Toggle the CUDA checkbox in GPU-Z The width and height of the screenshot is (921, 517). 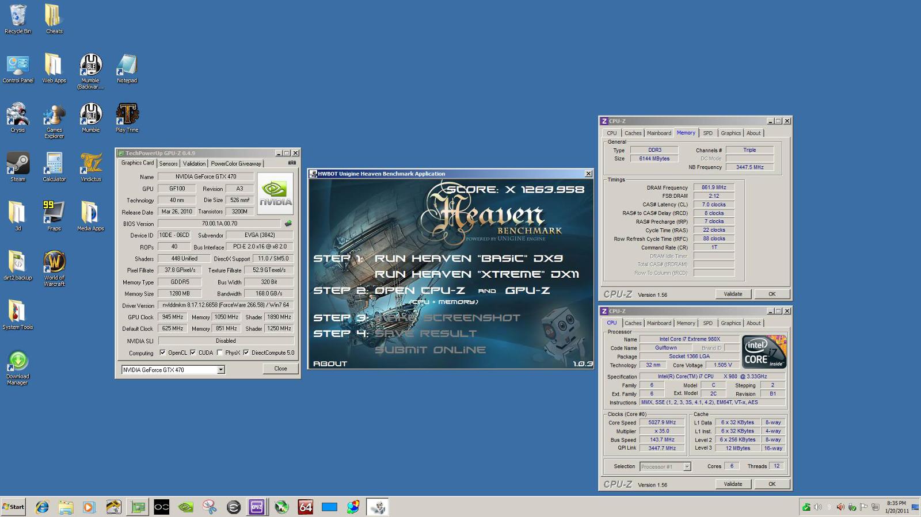tap(193, 353)
